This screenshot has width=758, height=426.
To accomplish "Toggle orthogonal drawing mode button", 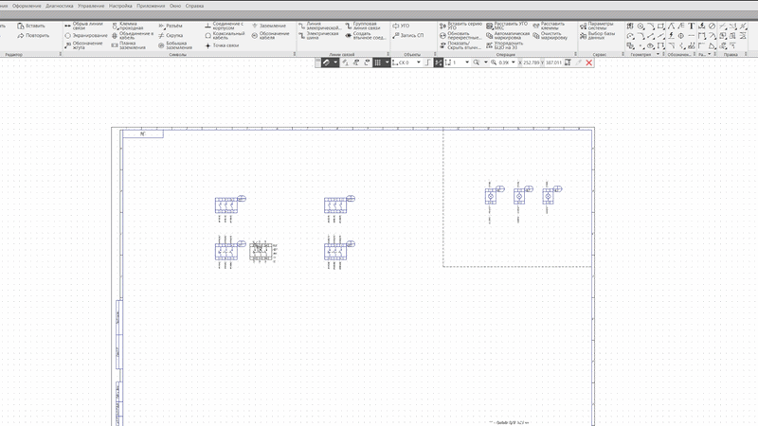I will coord(428,62).
